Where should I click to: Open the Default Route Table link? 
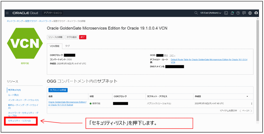click(209, 61)
